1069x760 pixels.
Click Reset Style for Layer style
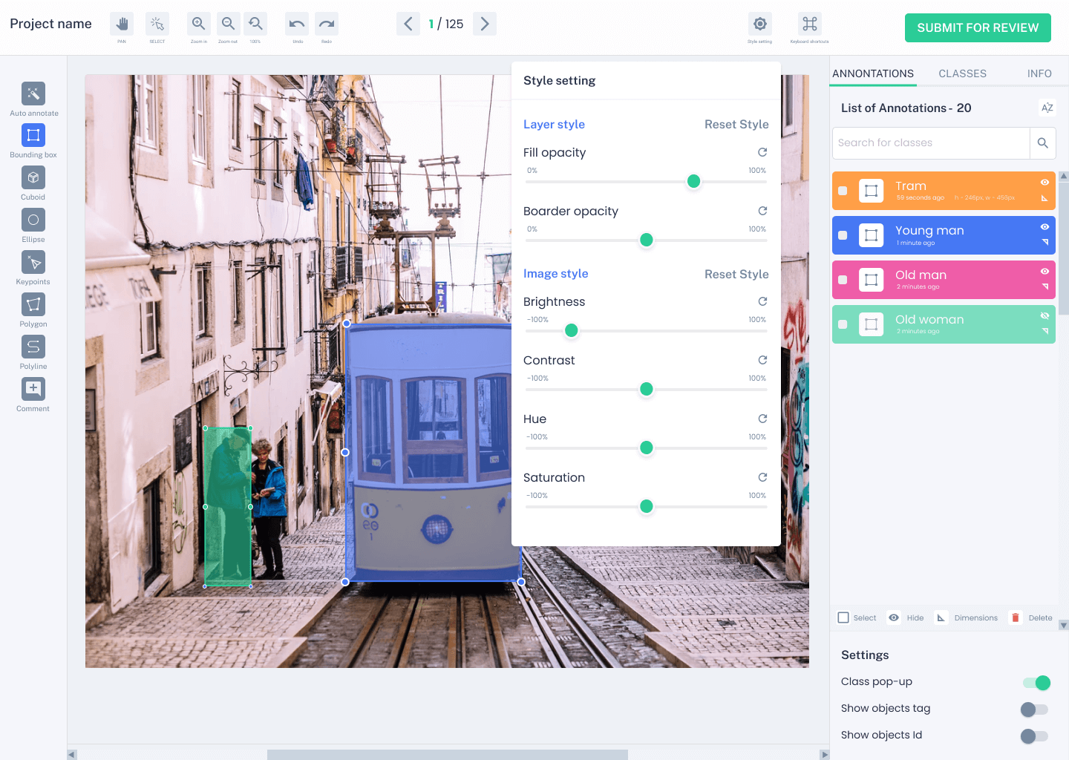[x=736, y=125]
